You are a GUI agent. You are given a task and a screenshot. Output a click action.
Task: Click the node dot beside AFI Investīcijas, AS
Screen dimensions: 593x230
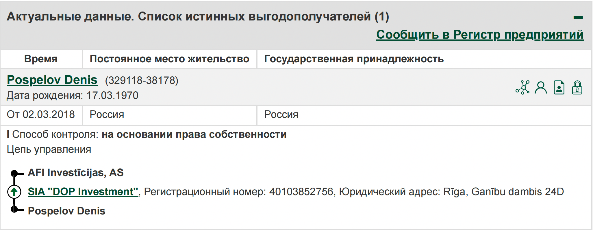coord(14,173)
